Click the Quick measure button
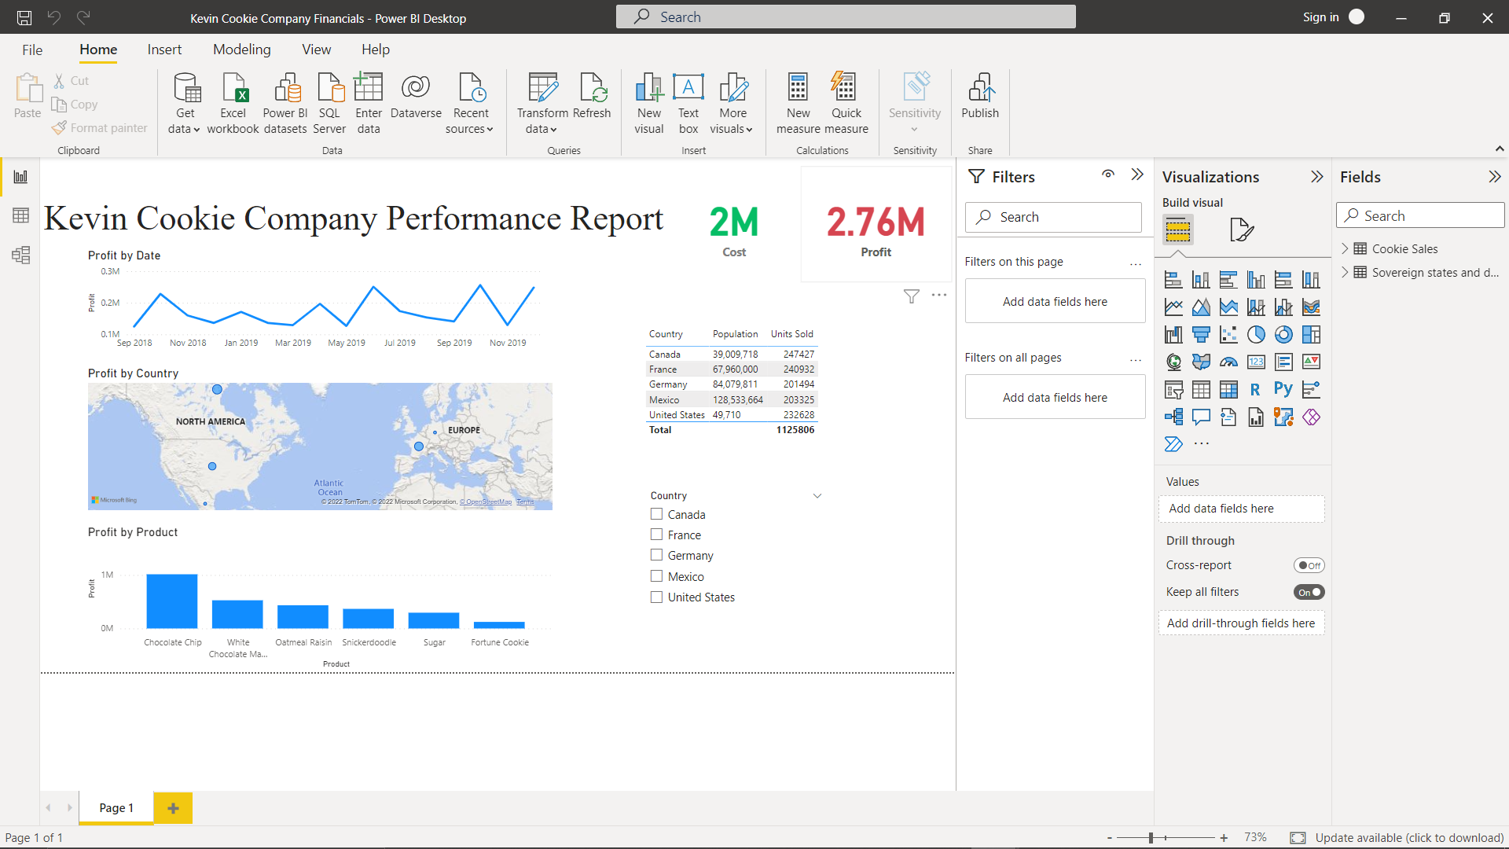The height and width of the screenshot is (849, 1509). coord(846,105)
